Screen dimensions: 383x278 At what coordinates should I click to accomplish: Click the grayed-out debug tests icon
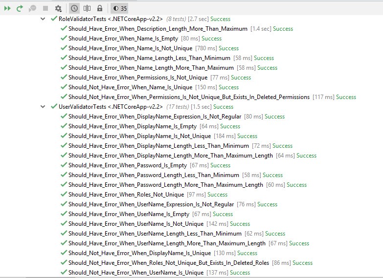(x=32, y=8)
